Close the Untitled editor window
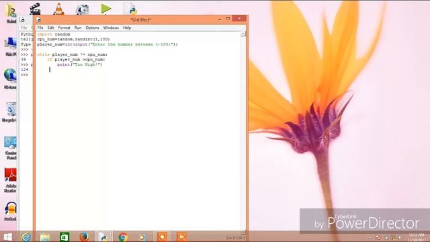 (239, 19)
